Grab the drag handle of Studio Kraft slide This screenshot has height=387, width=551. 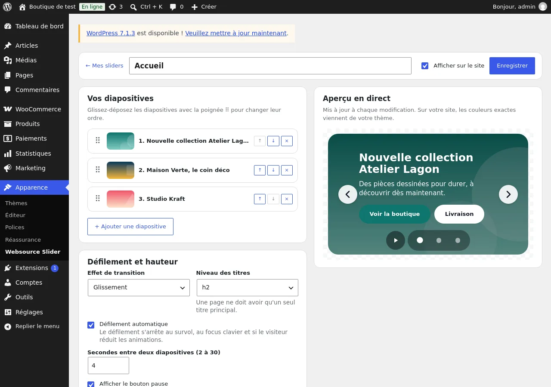[x=98, y=199]
